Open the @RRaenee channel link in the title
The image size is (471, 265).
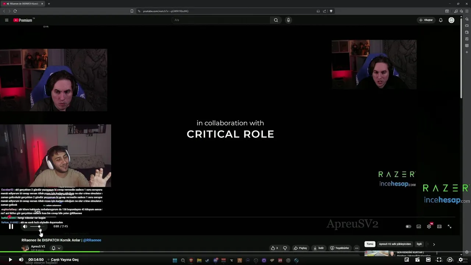click(x=92, y=240)
